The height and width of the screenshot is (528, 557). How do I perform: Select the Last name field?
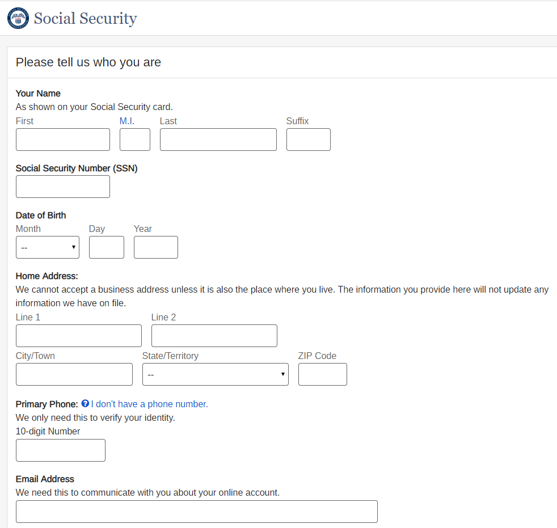[x=218, y=140]
